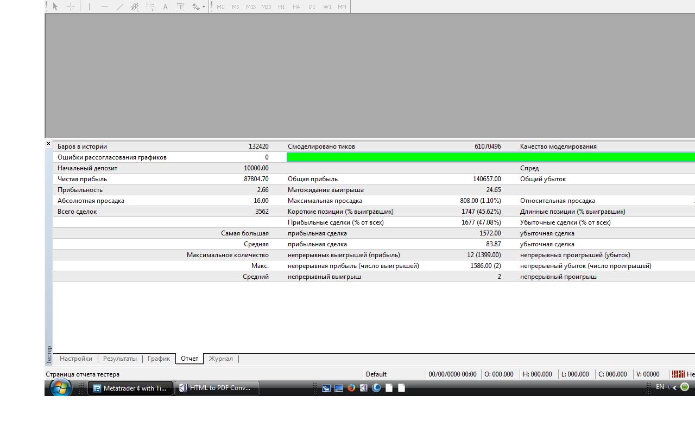Click the show desktop quick launch icon
This screenshot has width=695, height=434.
coord(339,388)
